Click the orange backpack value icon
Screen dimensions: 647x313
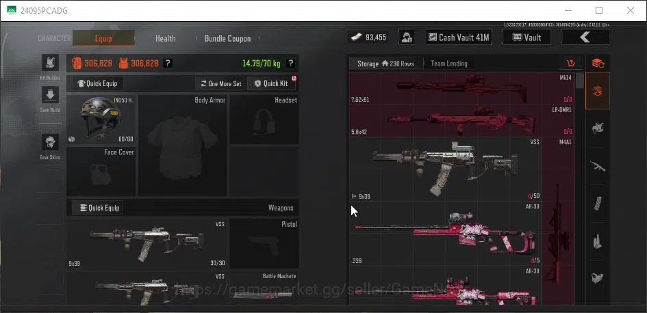tap(77, 63)
